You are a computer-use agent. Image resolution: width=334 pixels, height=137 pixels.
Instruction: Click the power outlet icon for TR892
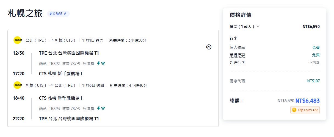click(x=98, y=63)
